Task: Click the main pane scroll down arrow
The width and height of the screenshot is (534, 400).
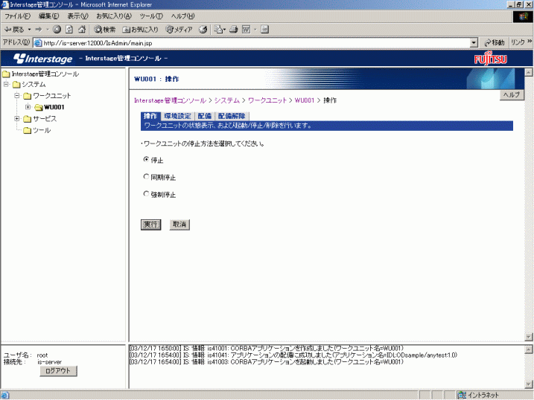Action: pyautogui.click(x=528, y=337)
